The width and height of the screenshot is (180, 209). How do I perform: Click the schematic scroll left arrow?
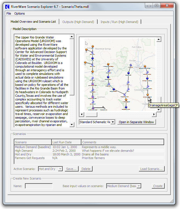tap(82, 114)
